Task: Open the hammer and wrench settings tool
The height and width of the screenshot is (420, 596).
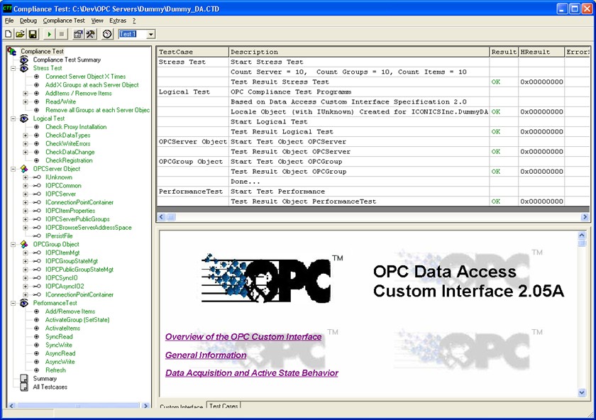Action: coord(91,34)
